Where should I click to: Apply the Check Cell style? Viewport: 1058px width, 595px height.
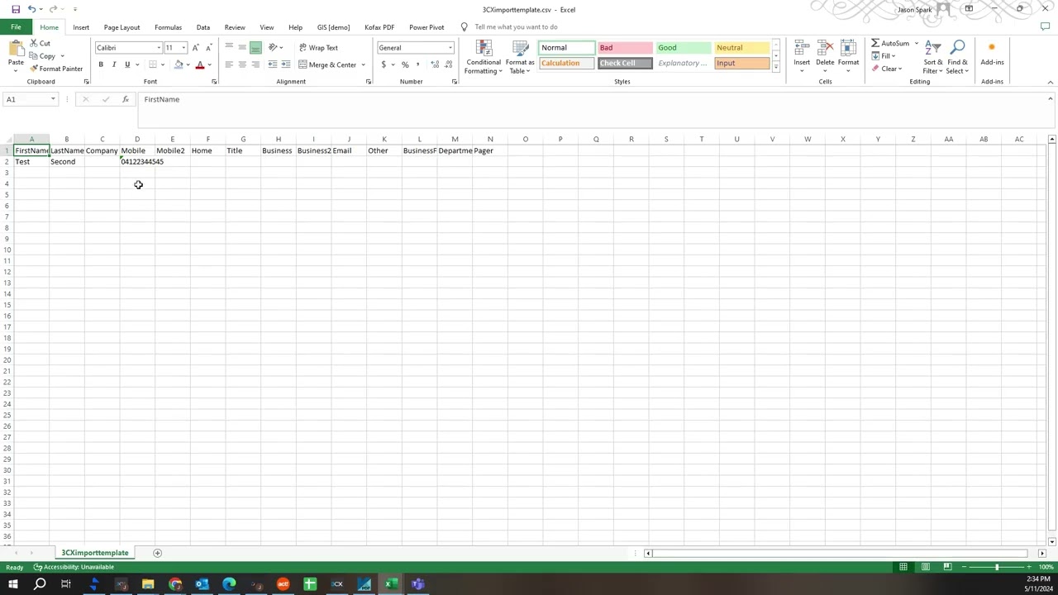(624, 64)
